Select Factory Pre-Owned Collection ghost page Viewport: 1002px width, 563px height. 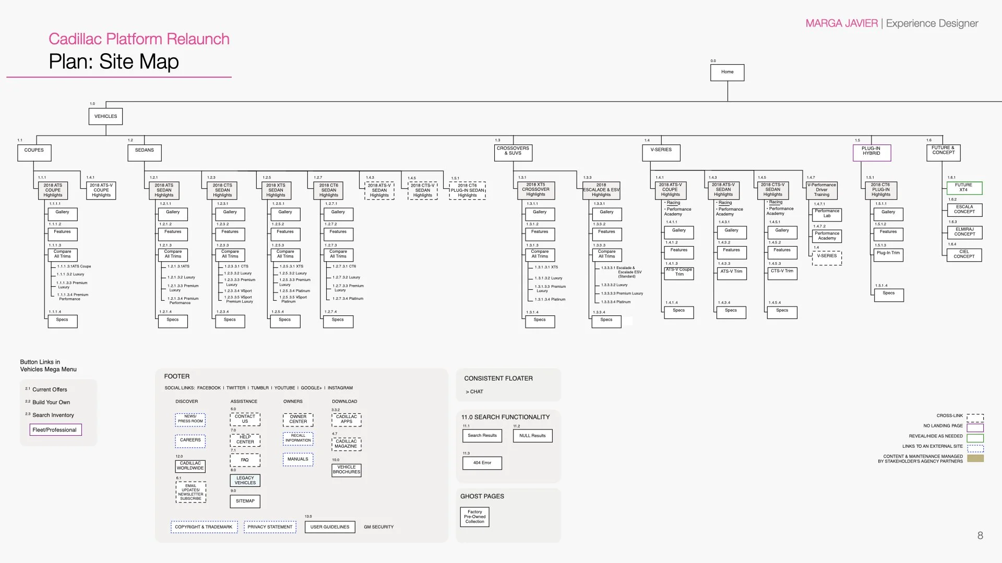[x=474, y=517]
